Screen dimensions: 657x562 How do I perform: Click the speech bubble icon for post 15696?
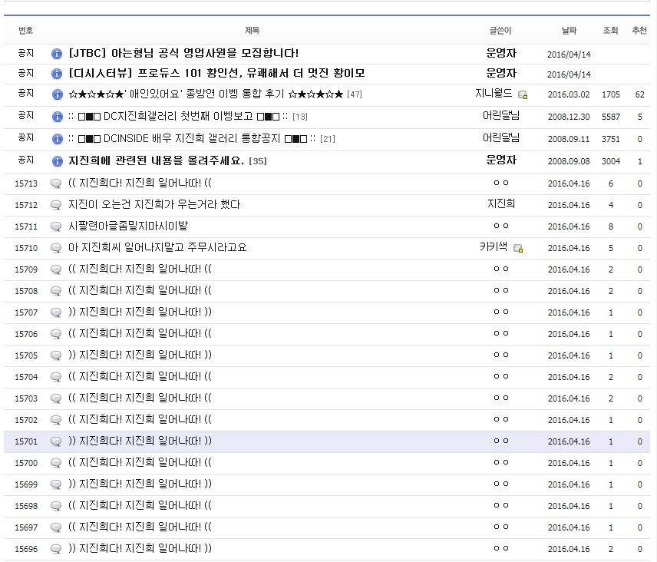56,549
